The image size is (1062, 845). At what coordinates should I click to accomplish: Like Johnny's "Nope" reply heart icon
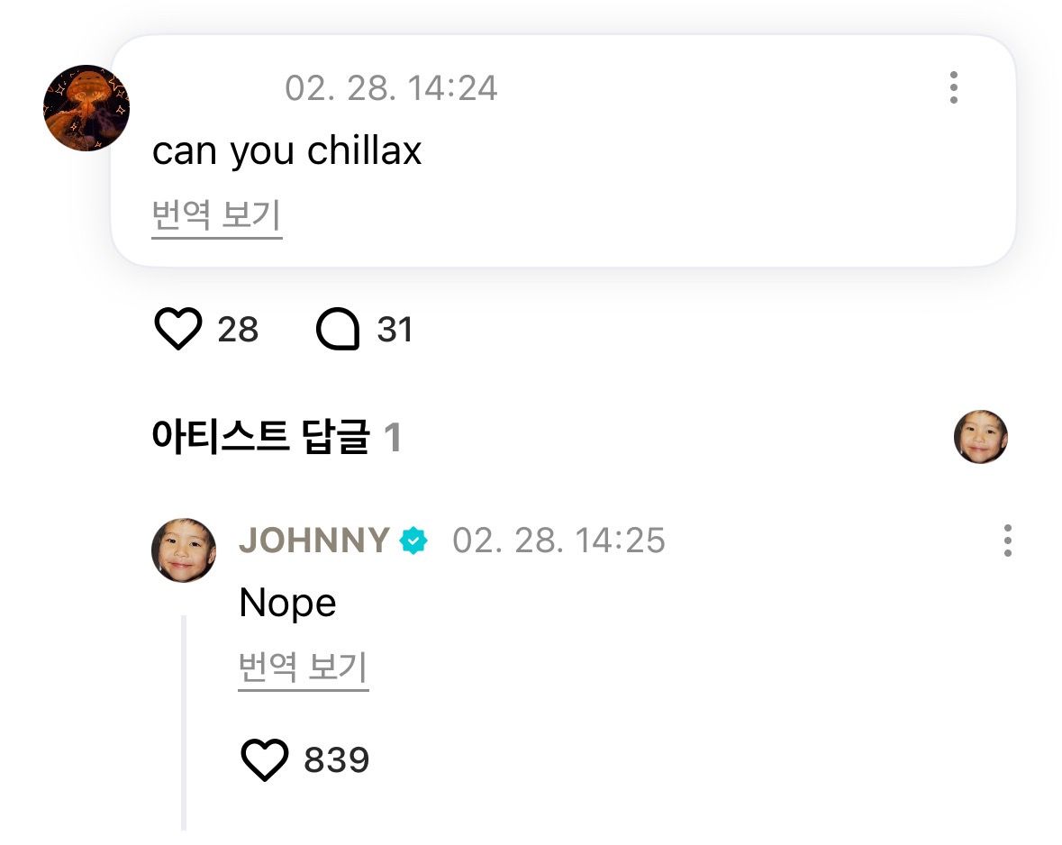click(x=265, y=760)
